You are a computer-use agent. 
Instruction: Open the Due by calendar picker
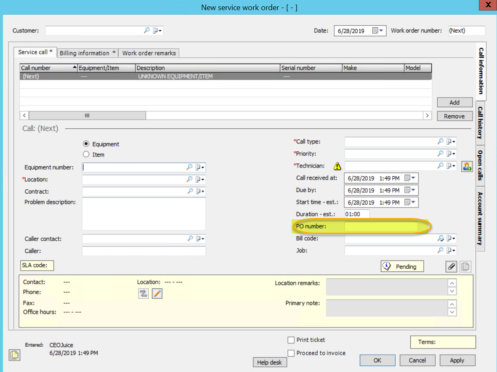410,190
